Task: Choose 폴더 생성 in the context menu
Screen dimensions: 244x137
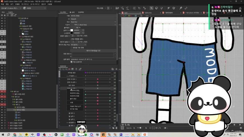Action: coord(73,99)
